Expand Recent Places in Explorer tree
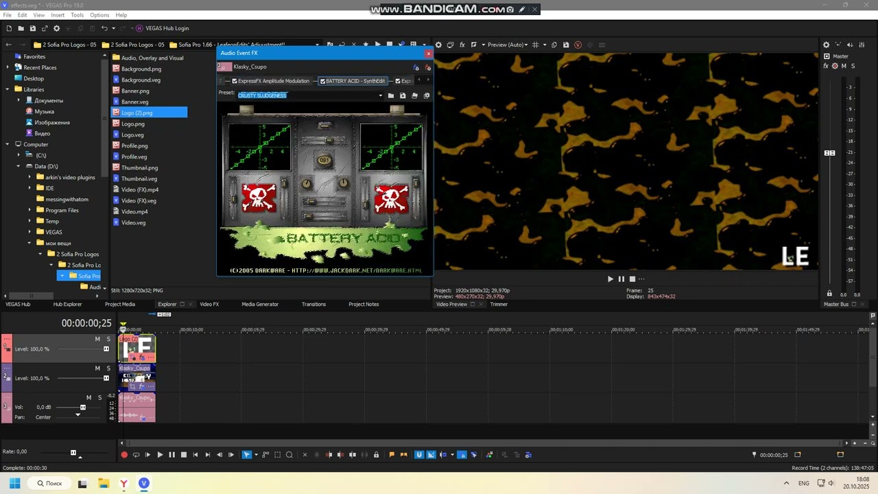This screenshot has height=494, width=878. (x=8, y=67)
